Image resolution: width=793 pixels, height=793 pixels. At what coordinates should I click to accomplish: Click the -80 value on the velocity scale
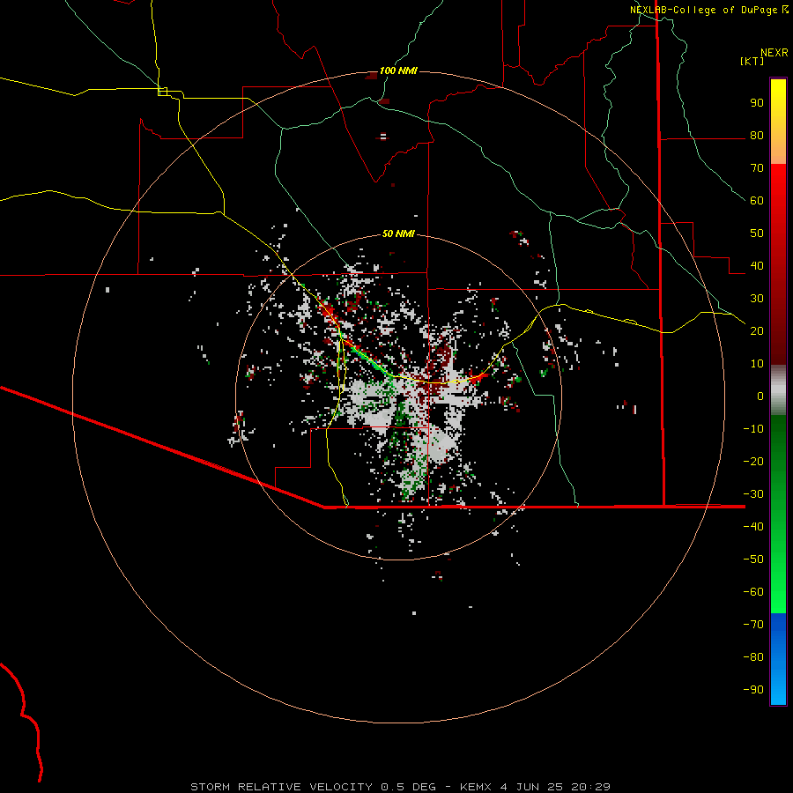753,657
